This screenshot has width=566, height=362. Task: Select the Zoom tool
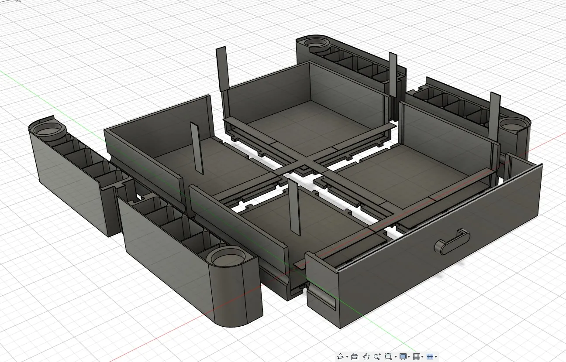click(x=377, y=356)
